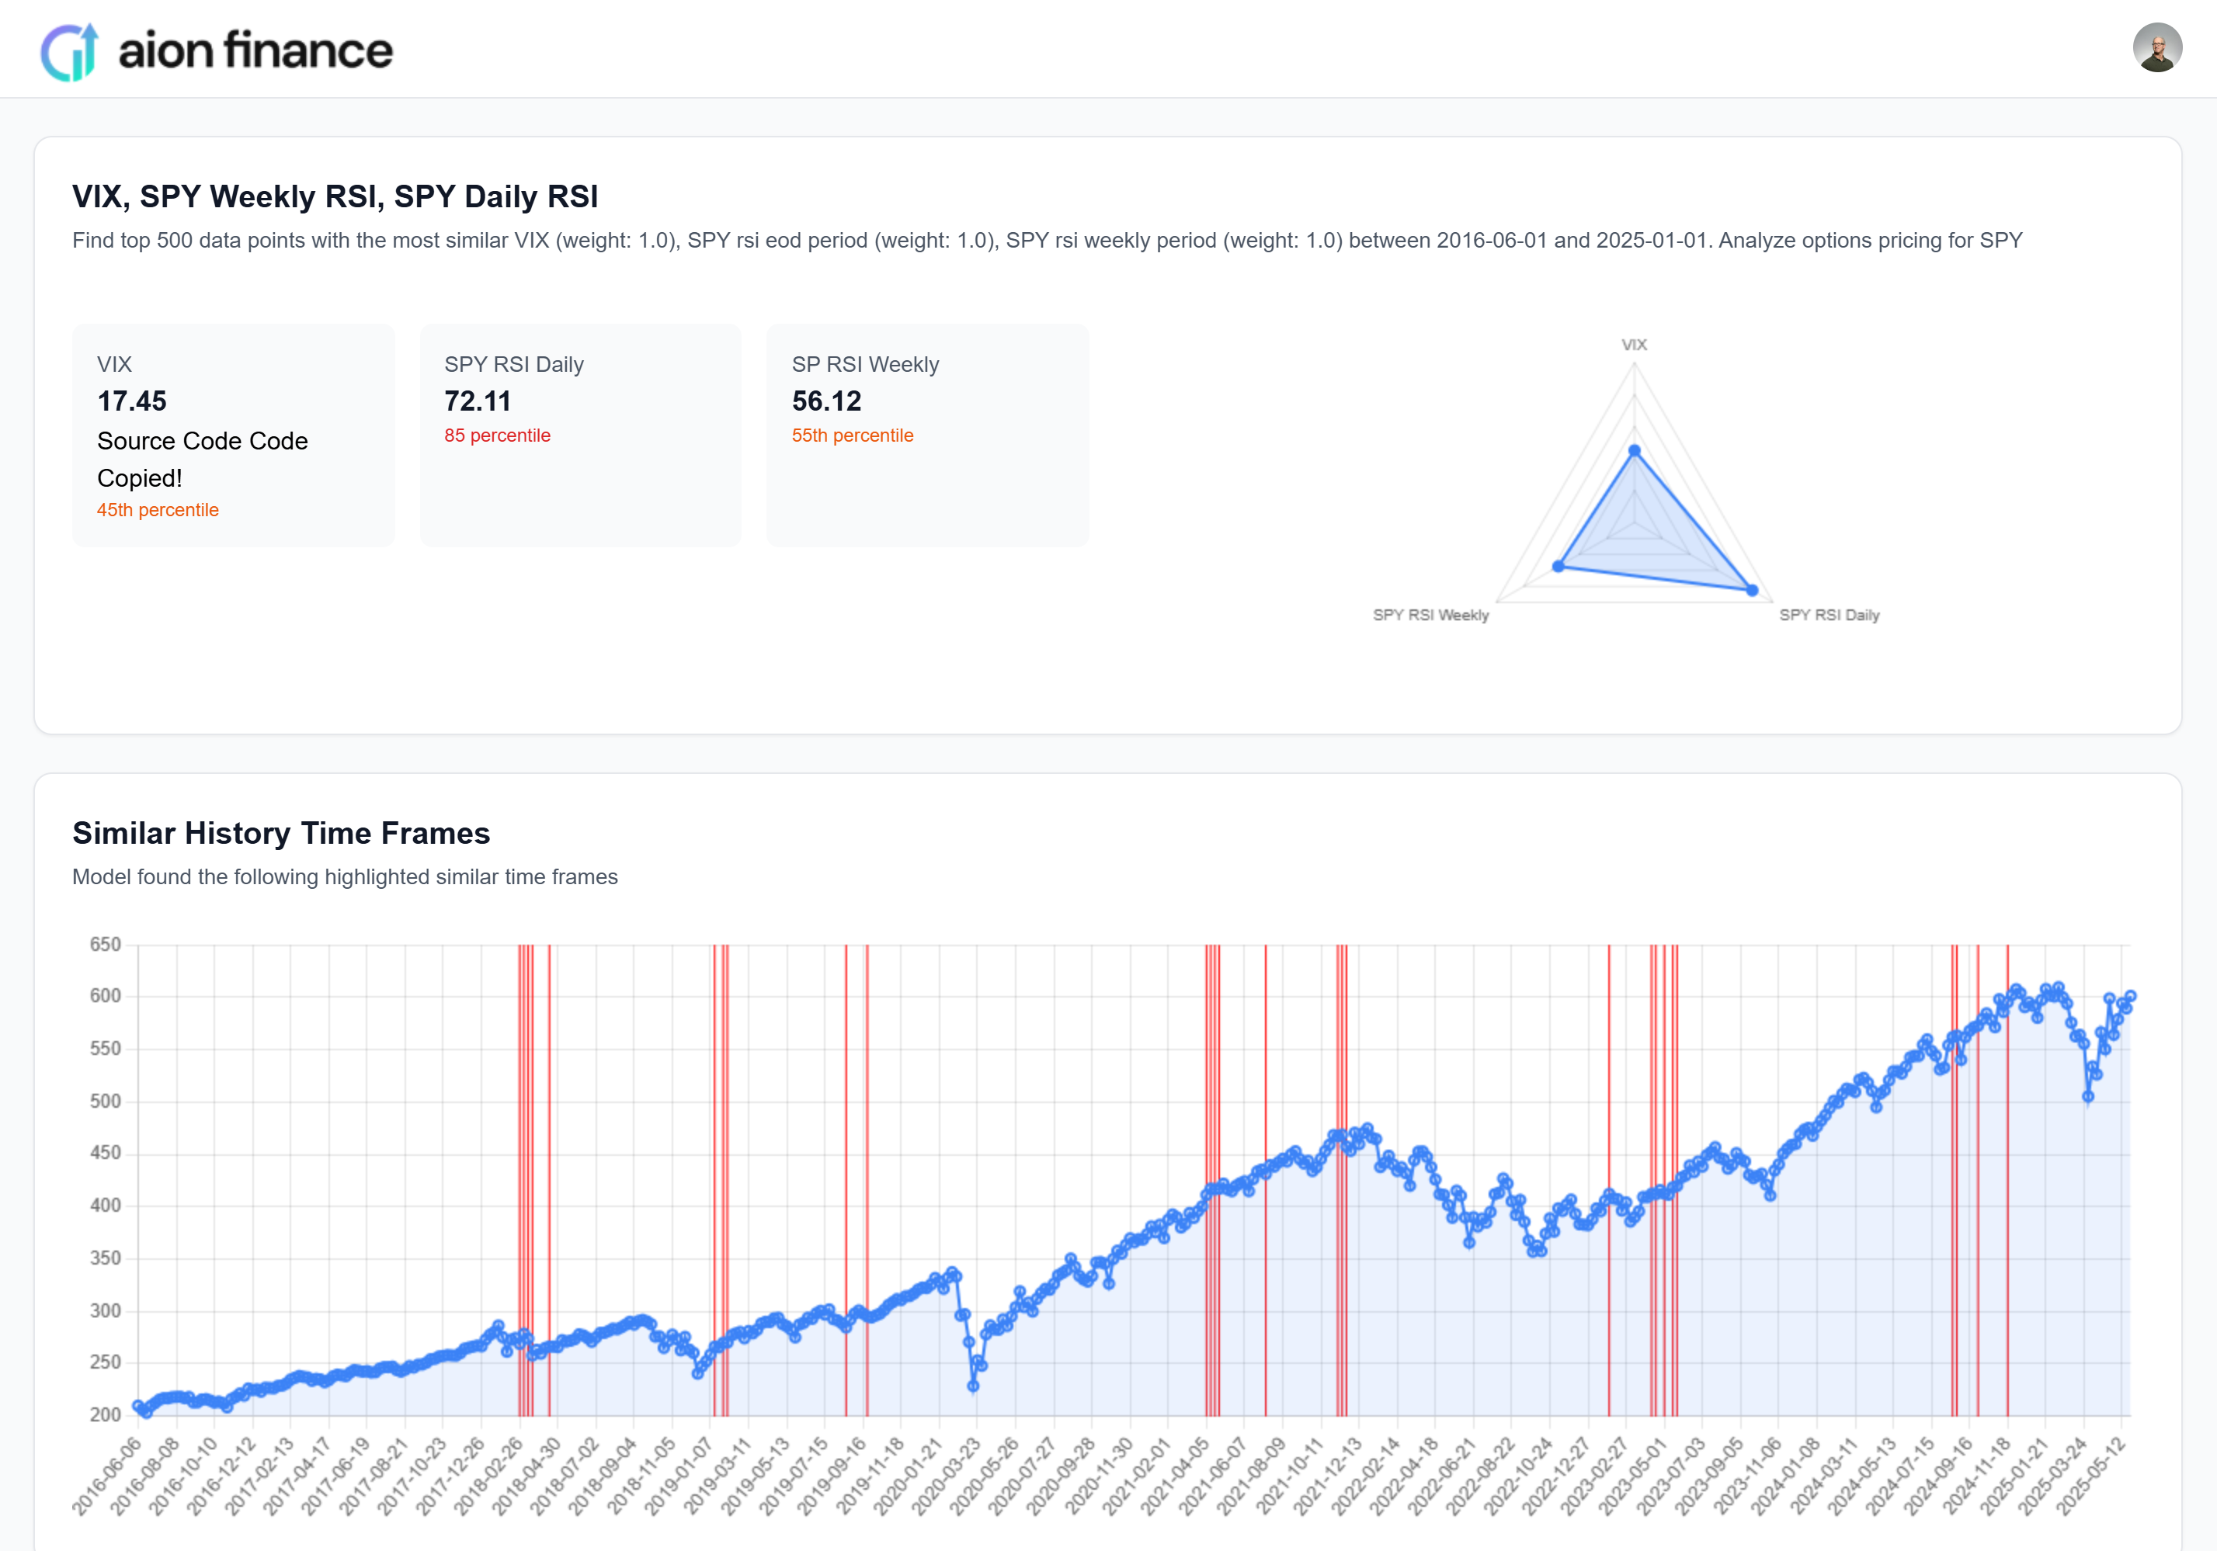Image resolution: width=2217 pixels, height=1551 pixels.
Task: Click the 2024-11-18 x-axis date label
Action: coord(1976,1476)
